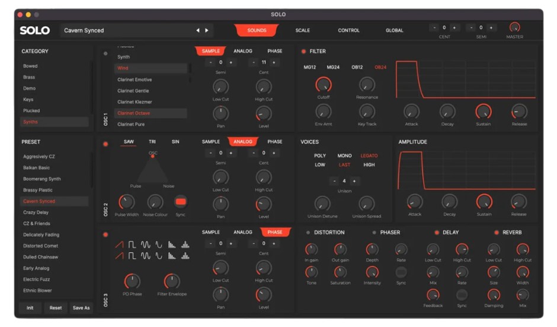Click the Reverb Damping knob
Screen dimensions: 557x327
click(x=494, y=295)
